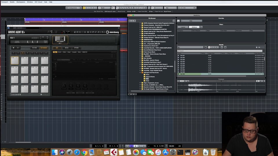Expand the SAMPLESTAR PROGRESSIVE ELEKTRO folder
Viewport: 278px width, 156px height.
[140, 29]
